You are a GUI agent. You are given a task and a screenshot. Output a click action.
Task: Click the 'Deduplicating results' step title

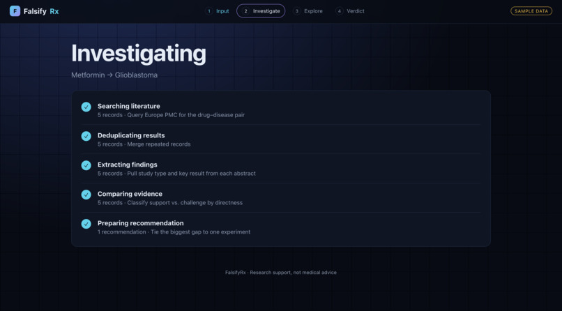[131, 135]
